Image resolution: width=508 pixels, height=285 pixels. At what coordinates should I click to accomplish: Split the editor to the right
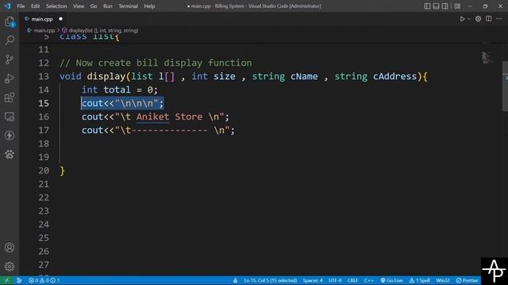tap(489, 19)
